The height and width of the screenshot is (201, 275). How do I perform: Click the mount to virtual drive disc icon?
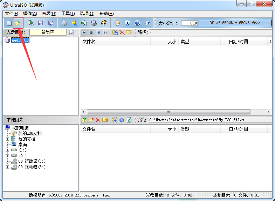point(84,23)
